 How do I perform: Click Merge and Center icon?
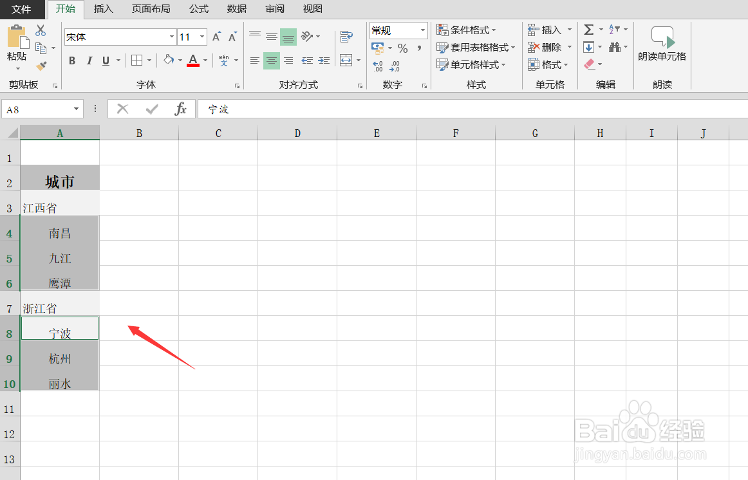346,60
